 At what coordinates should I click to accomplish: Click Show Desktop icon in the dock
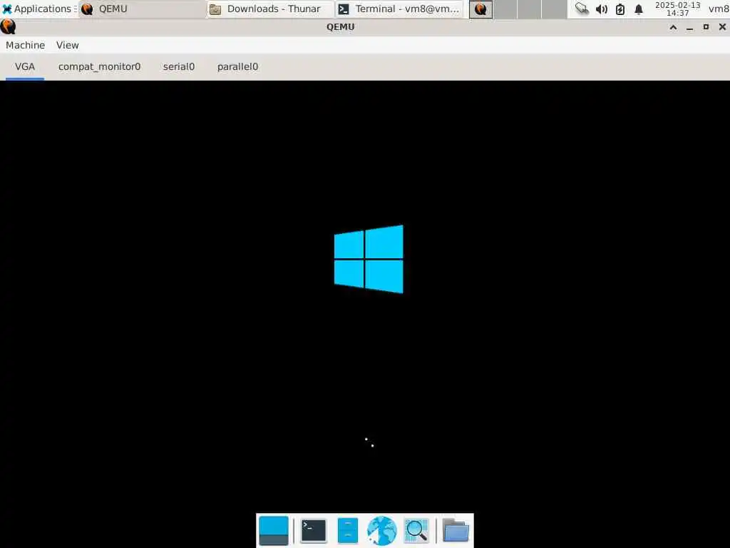click(273, 531)
